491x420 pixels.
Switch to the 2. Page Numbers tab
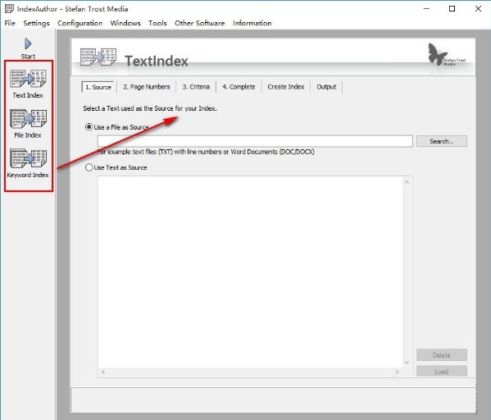tap(147, 87)
